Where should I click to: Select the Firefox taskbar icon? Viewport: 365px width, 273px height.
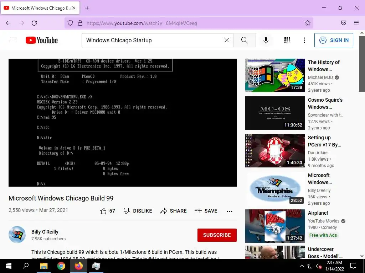tap(78, 266)
